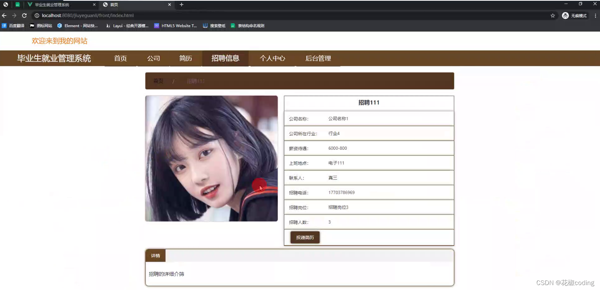Click the green pinned tab icon

pyautogui.click(x=17, y=5)
